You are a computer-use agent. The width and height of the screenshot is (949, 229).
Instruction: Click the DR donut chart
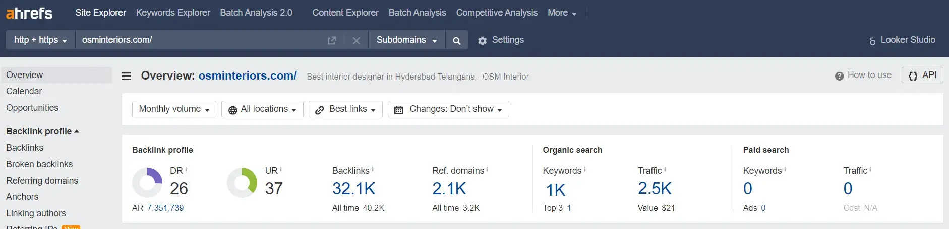point(147,182)
